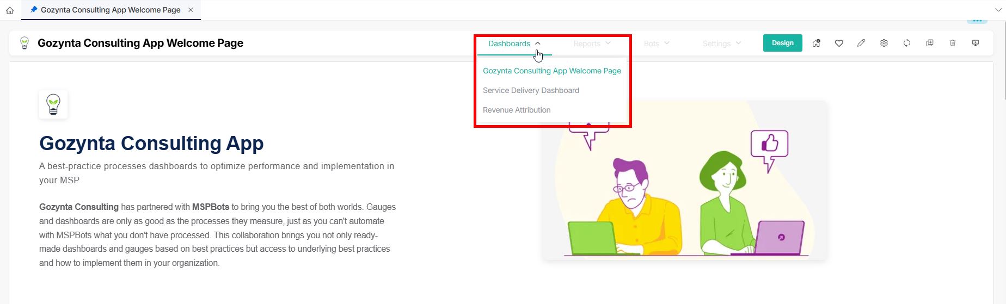Click the clone dashboard icon
The height and width of the screenshot is (304, 1006).
(930, 43)
